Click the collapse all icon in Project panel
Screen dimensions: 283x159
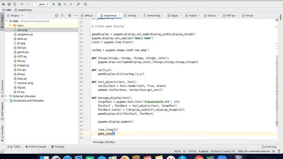62,15
